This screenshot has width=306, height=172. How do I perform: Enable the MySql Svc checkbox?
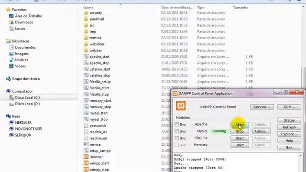pyautogui.click(x=177, y=131)
